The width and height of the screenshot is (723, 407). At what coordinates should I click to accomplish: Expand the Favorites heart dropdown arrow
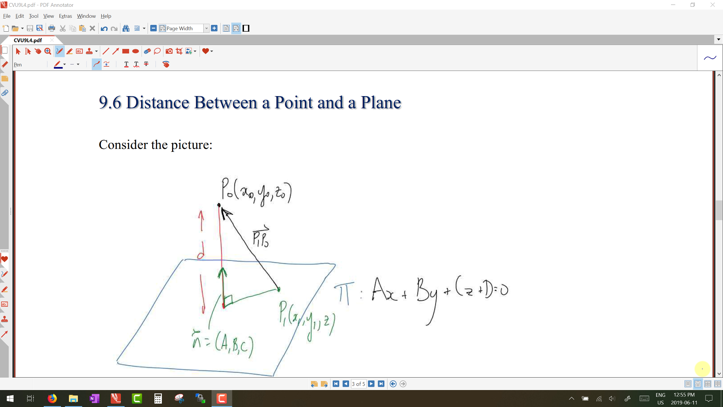pos(212,51)
